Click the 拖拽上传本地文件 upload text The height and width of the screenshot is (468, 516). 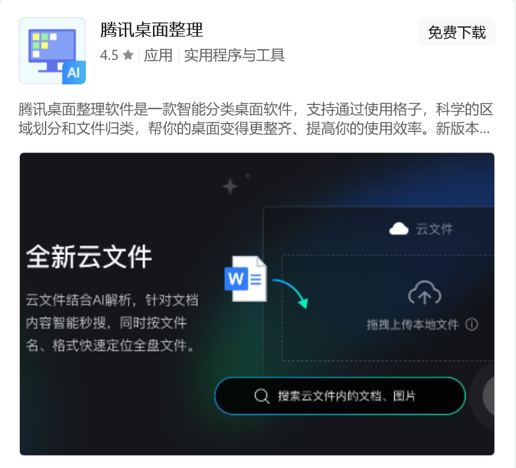pos(413,325)
